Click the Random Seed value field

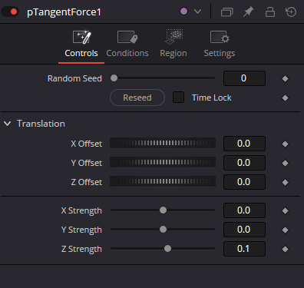tap(244, 78)
